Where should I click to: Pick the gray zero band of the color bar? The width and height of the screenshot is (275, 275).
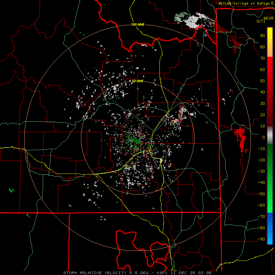click(270, 135)
